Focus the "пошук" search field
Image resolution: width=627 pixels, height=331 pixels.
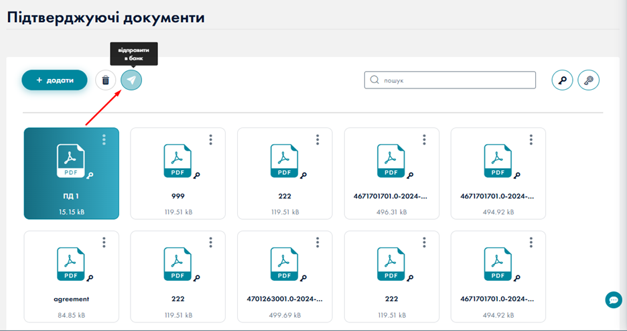point(456,80)
